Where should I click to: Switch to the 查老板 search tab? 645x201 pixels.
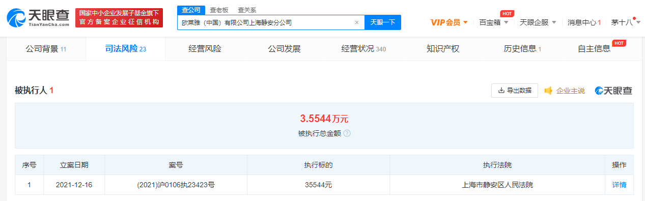219,10
